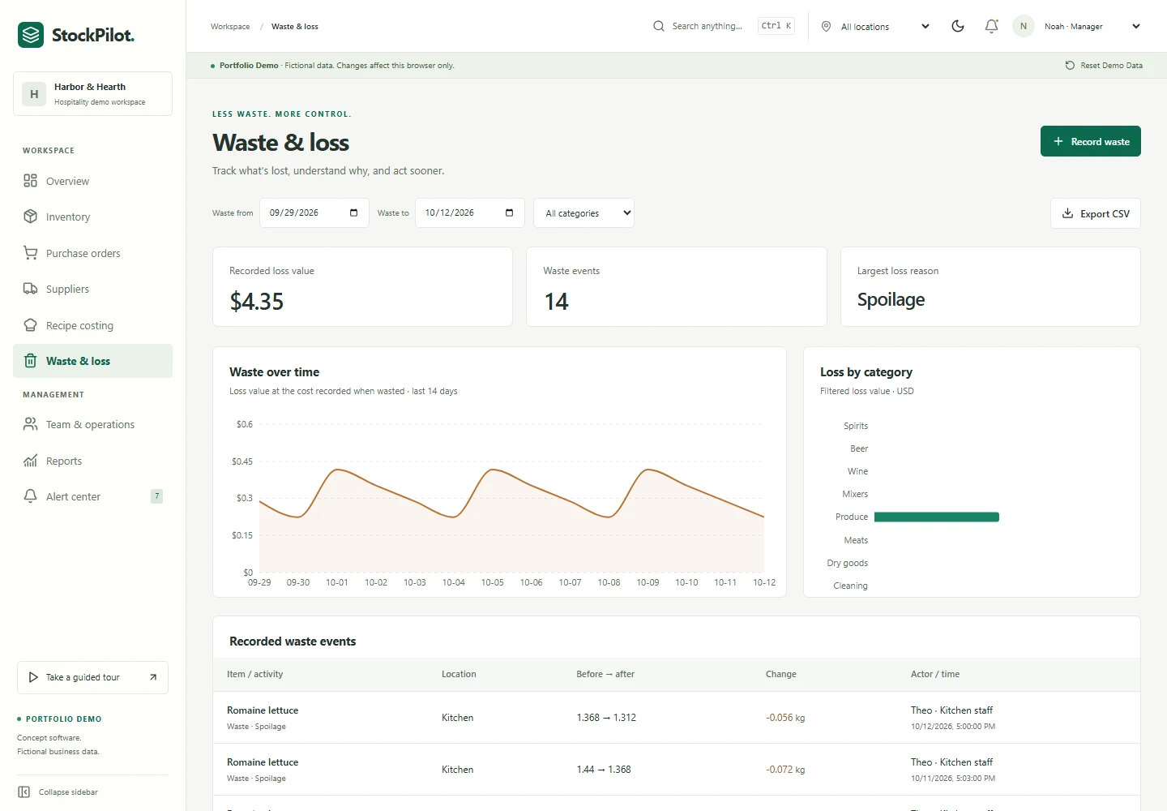Viewport: 1167px width, 811px height.
Task: Open Alert center bell icon in sidebar
Action: pos(30,496)
